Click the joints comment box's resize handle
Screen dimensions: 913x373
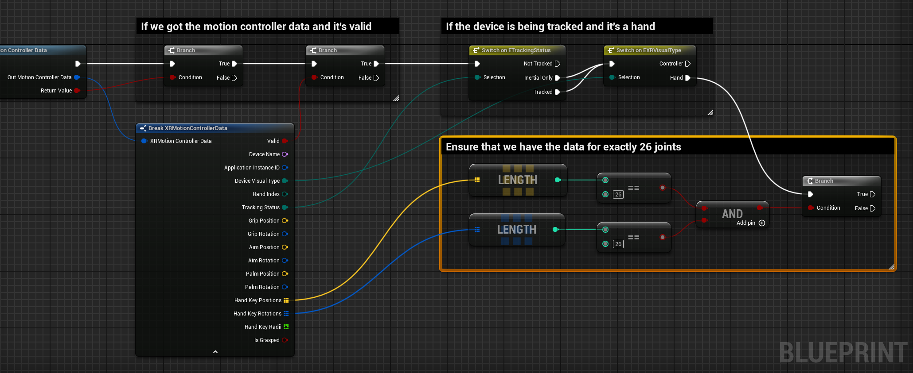click(x=892, y=266)
